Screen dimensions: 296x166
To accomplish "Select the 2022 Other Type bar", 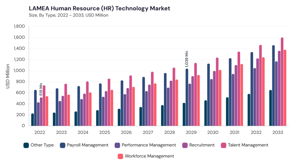I will click(33, 120).
